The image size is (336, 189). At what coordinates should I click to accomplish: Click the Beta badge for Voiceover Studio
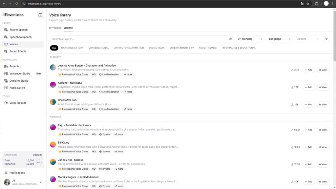[x=39, y=73]
